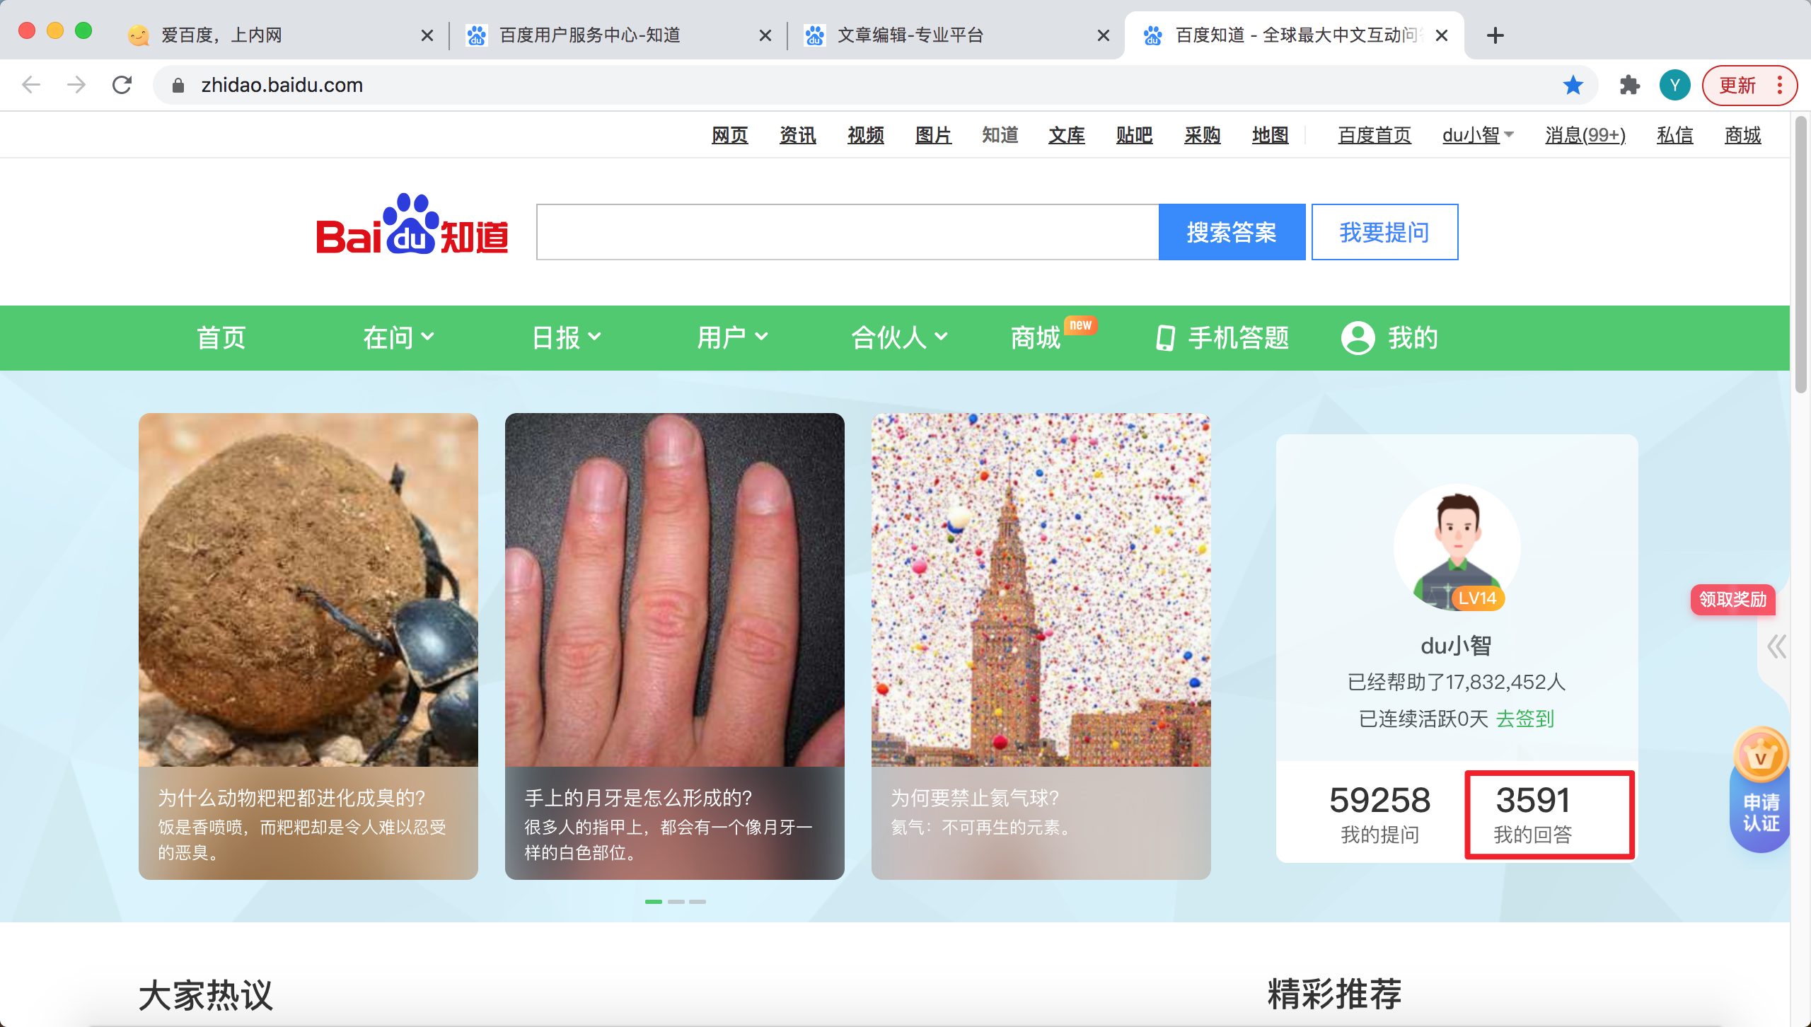1811x1027 pixels.
Task: Open 手机答题 via the phone icon
Action: [1164, 337]
